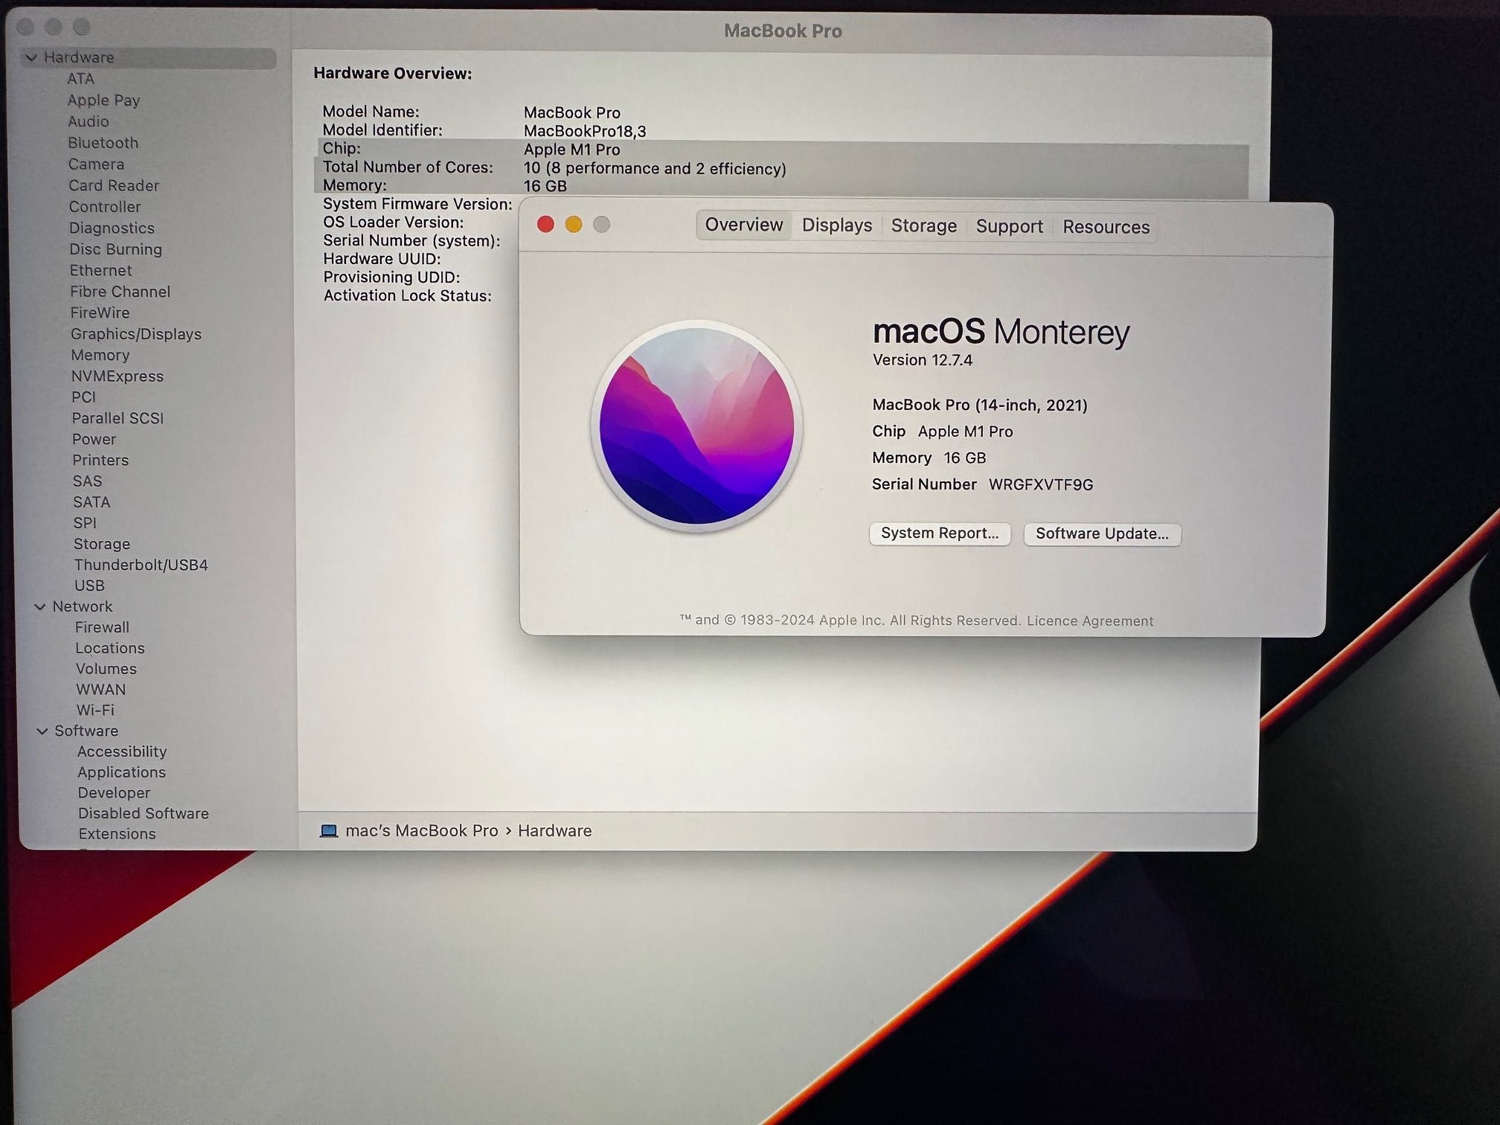1500x1125 pixels.
Task: Click Version 12.7.4 text
Action: [923, 360]
